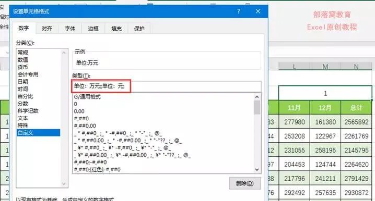Image resolution: width=375 pixels, height=201 pixels.
Task: Switch to the 边框 tab
Action: point(93,29)
